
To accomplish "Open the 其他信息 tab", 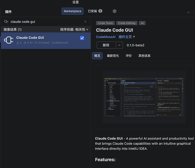I will click(144, 56).
